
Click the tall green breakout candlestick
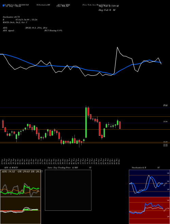coord(86,123)
